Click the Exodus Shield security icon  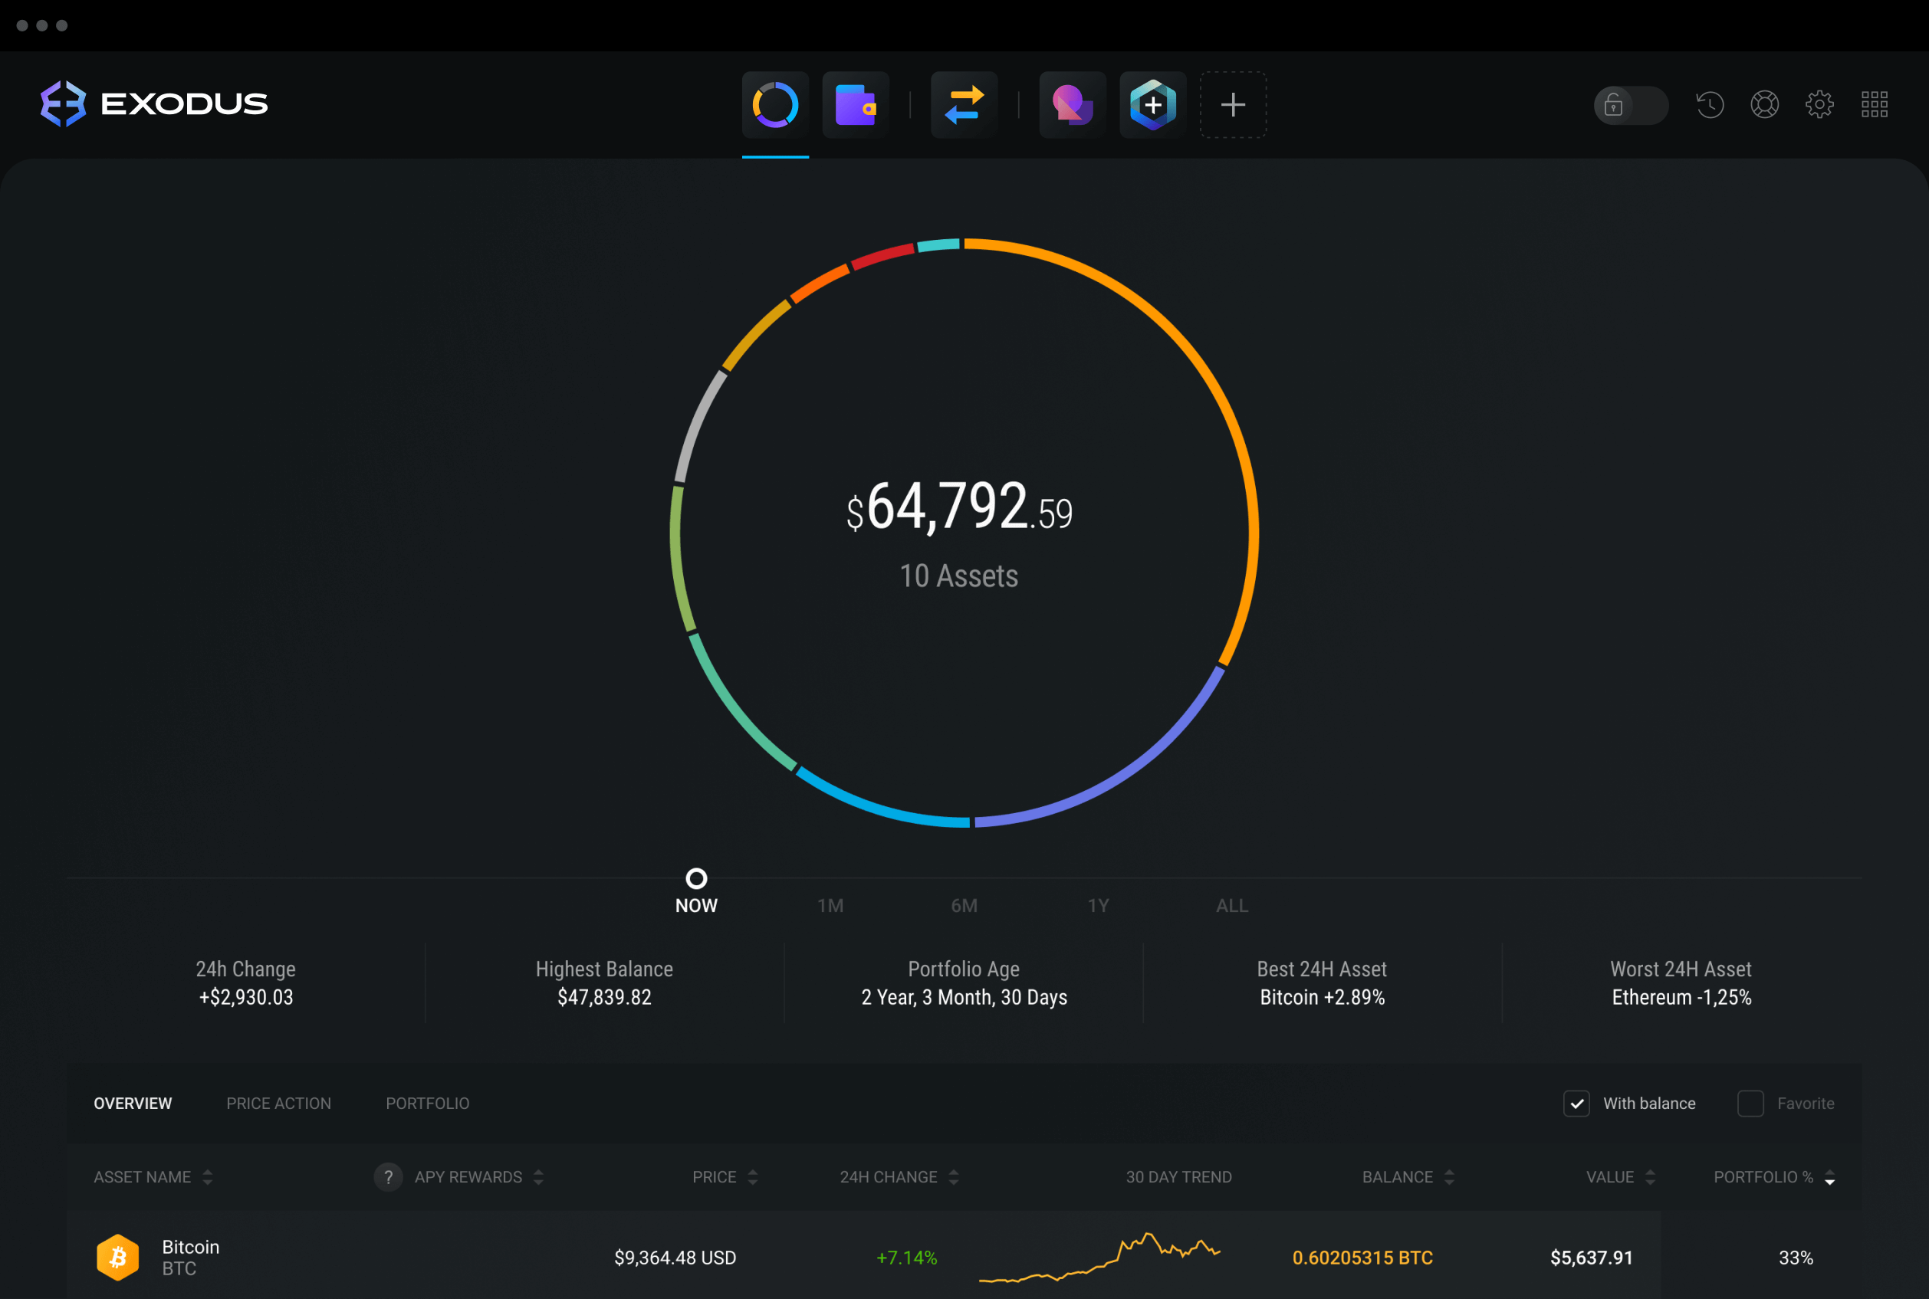pos(1153,101)
